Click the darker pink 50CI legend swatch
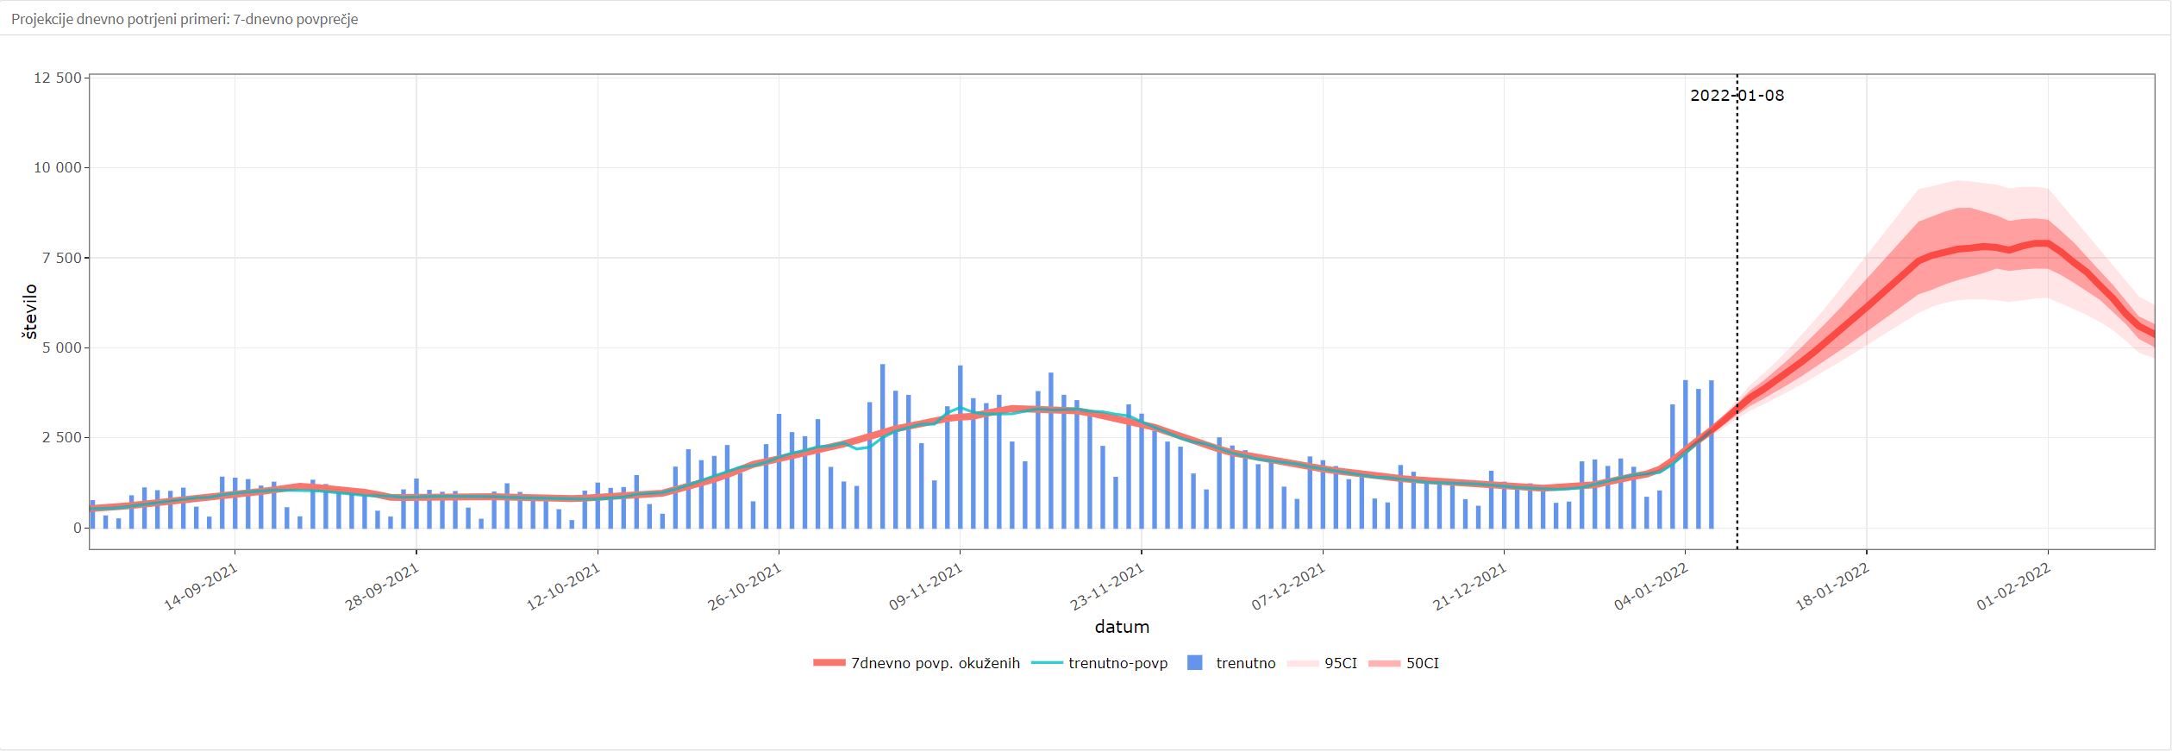This screenshot has height=751, width=2172. [1384, 663]
